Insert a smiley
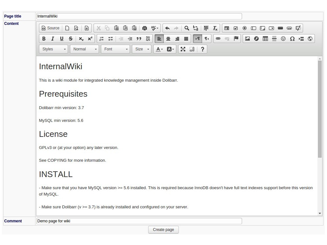Viewport: 327px width, 245px height. (x=283, y=39)
